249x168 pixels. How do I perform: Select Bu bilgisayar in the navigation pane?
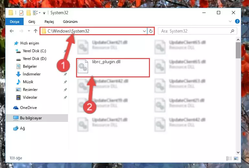pos(37,118)
